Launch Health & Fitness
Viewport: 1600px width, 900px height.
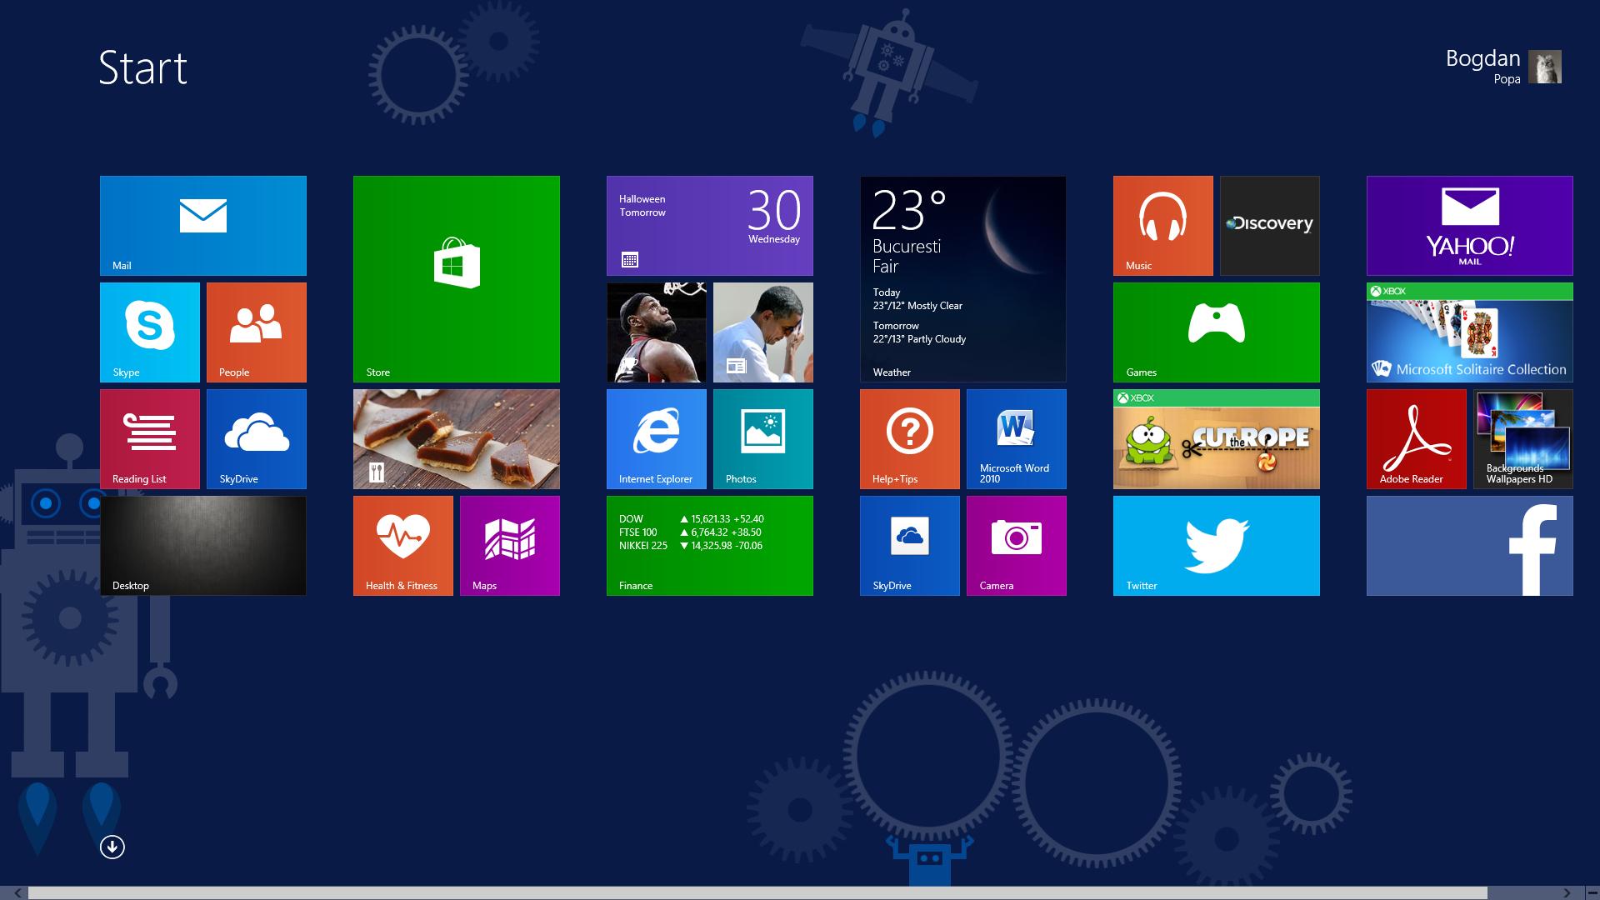point(402,545)
